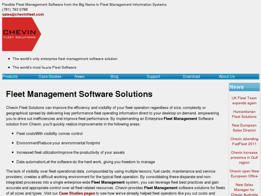Open the About Us menu item
The height and width of the screenshot is (196, 261).
coord(227,77)
